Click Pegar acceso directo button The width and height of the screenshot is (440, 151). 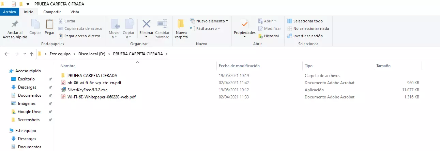[x=82, y=36]
